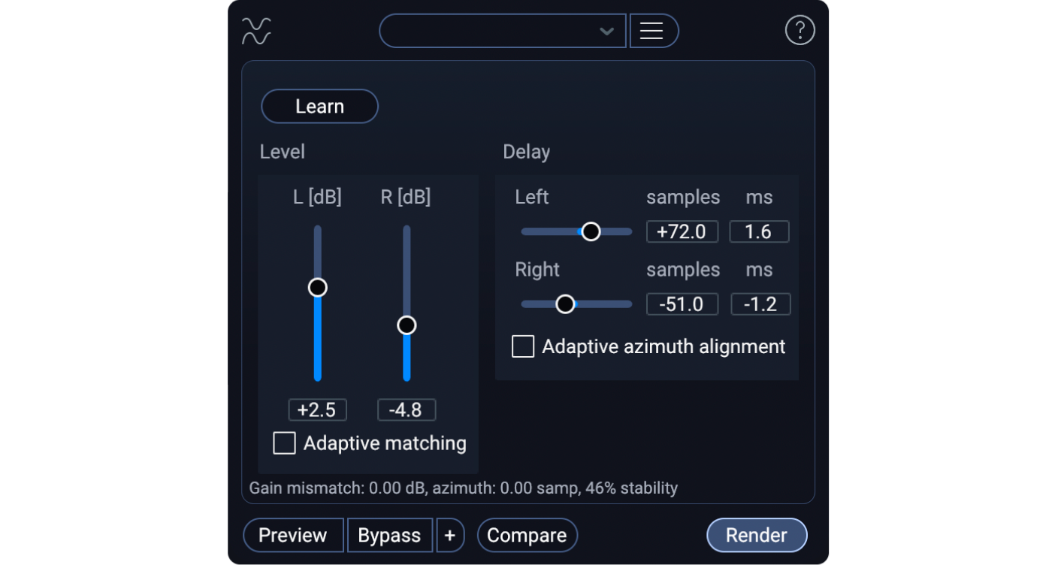Start Preview playback
Image resolution: width=1058 pixels, height=565 pixels.
[x=293, y=535]
